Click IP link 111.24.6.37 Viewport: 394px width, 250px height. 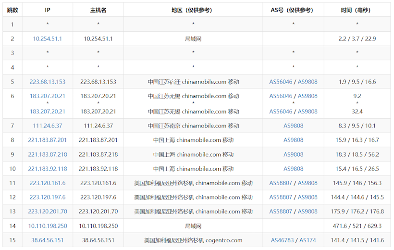(48, 126)
